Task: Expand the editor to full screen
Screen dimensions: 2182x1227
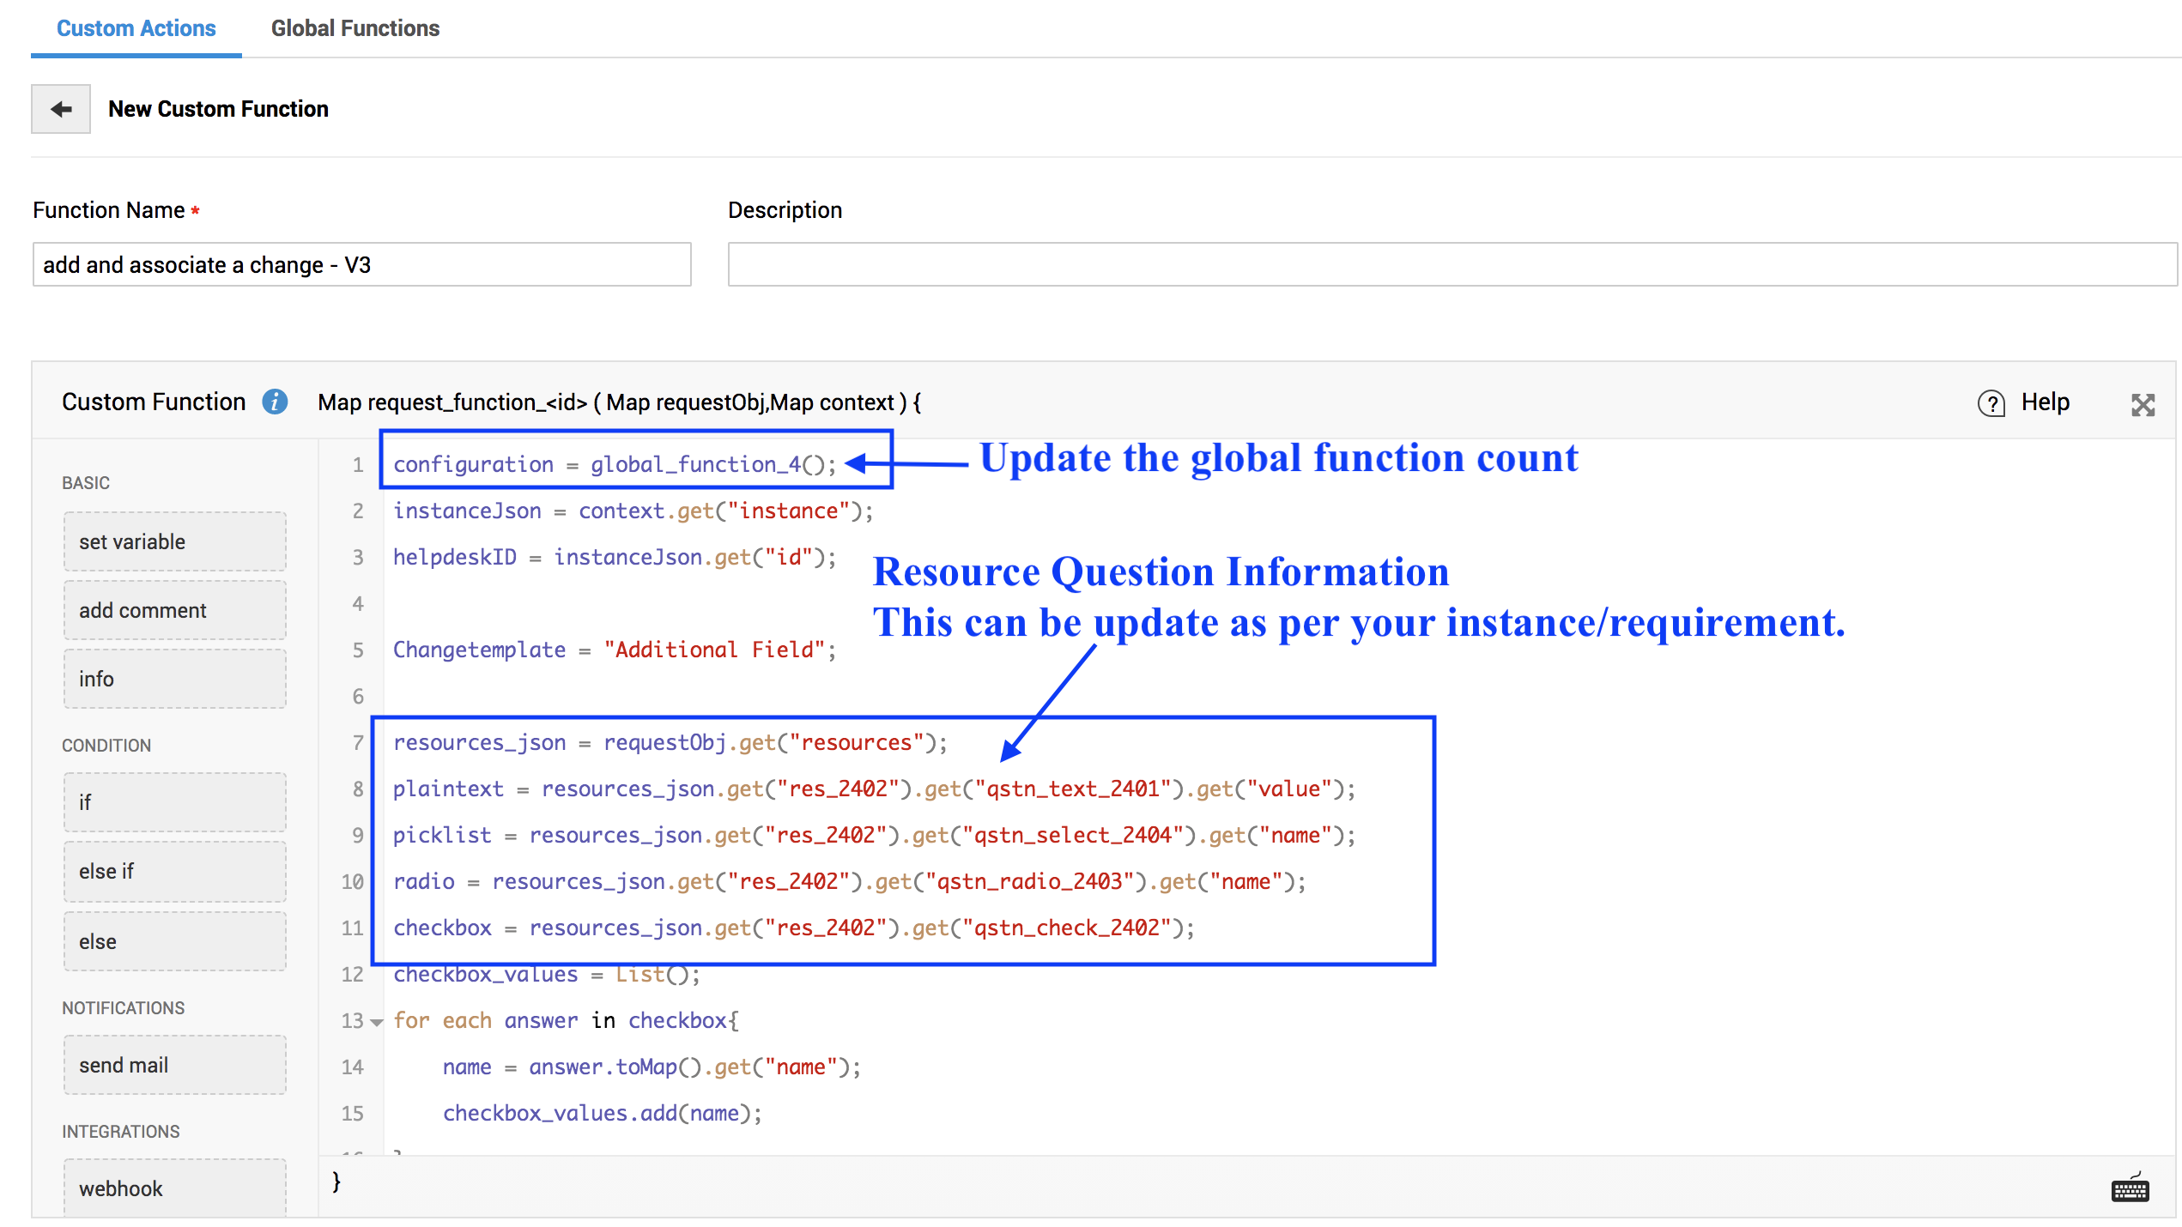Action: [x=2143, y=404]
